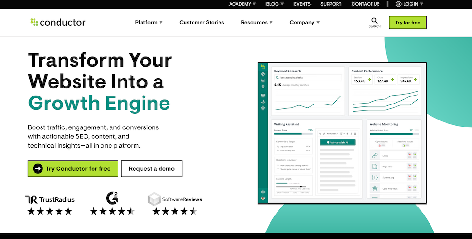The height and width of the screenshot is (239, 472).
Task: Open the Log In dropdown menu
Action: click(x=410, y=4)
